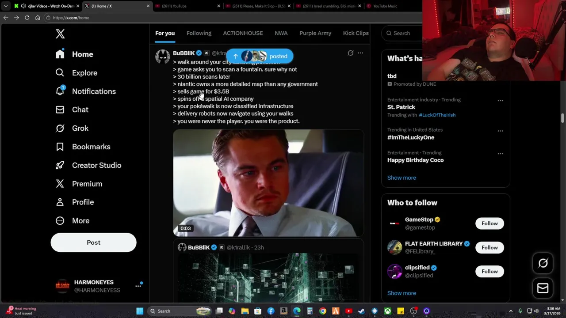Screen dimensions: 566x318
Task: Open Explore from the sidebar
Action: click(x=76, y=73)
